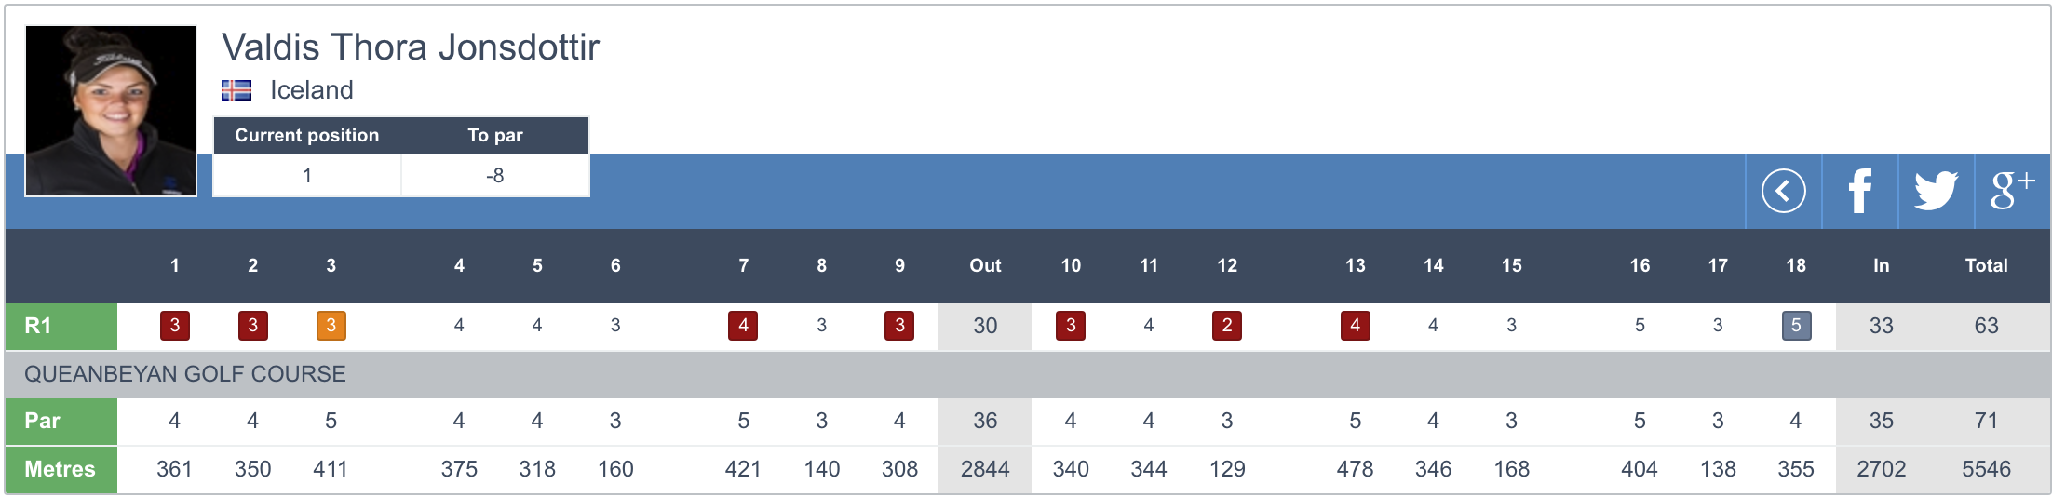
Task: Click the orange eagle score on hole 3
Action: pyautogui.click(x=331, y=326)
